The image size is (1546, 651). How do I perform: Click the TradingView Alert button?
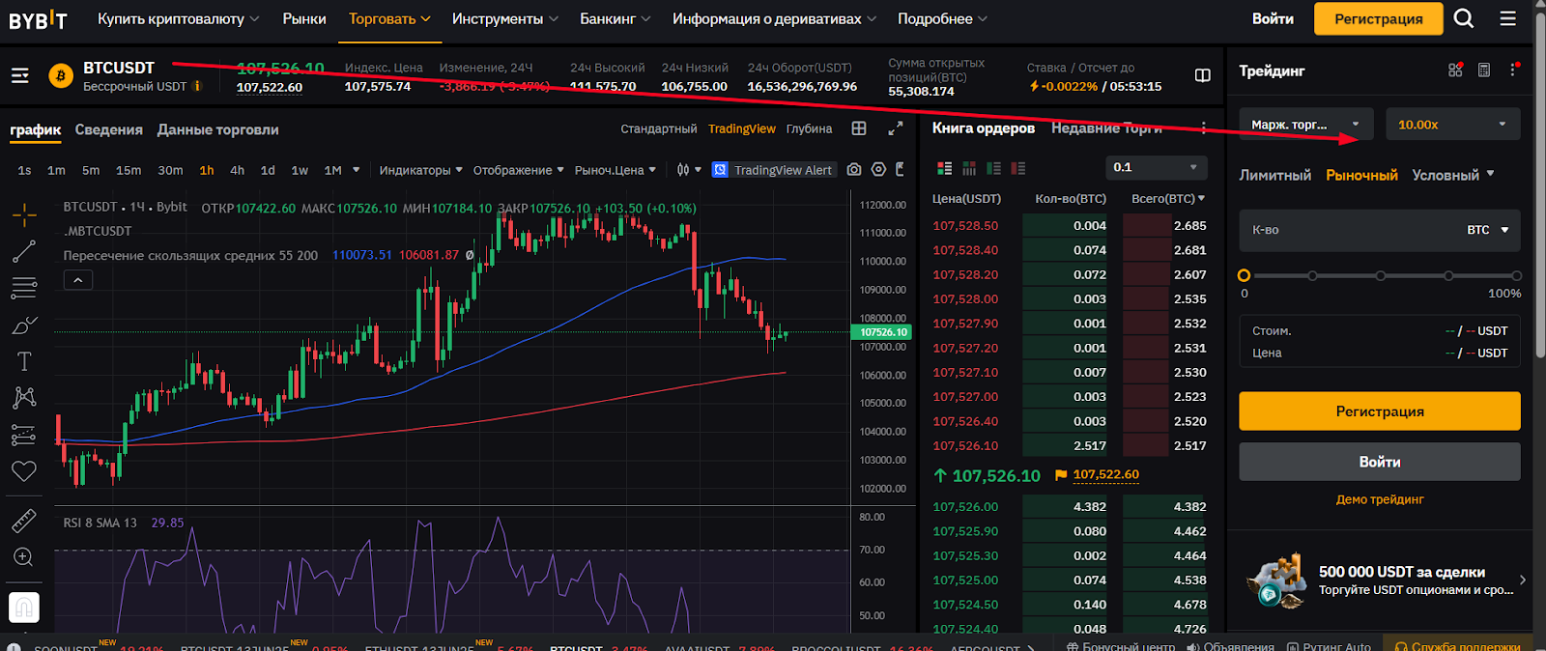click(x=772, y=170)
